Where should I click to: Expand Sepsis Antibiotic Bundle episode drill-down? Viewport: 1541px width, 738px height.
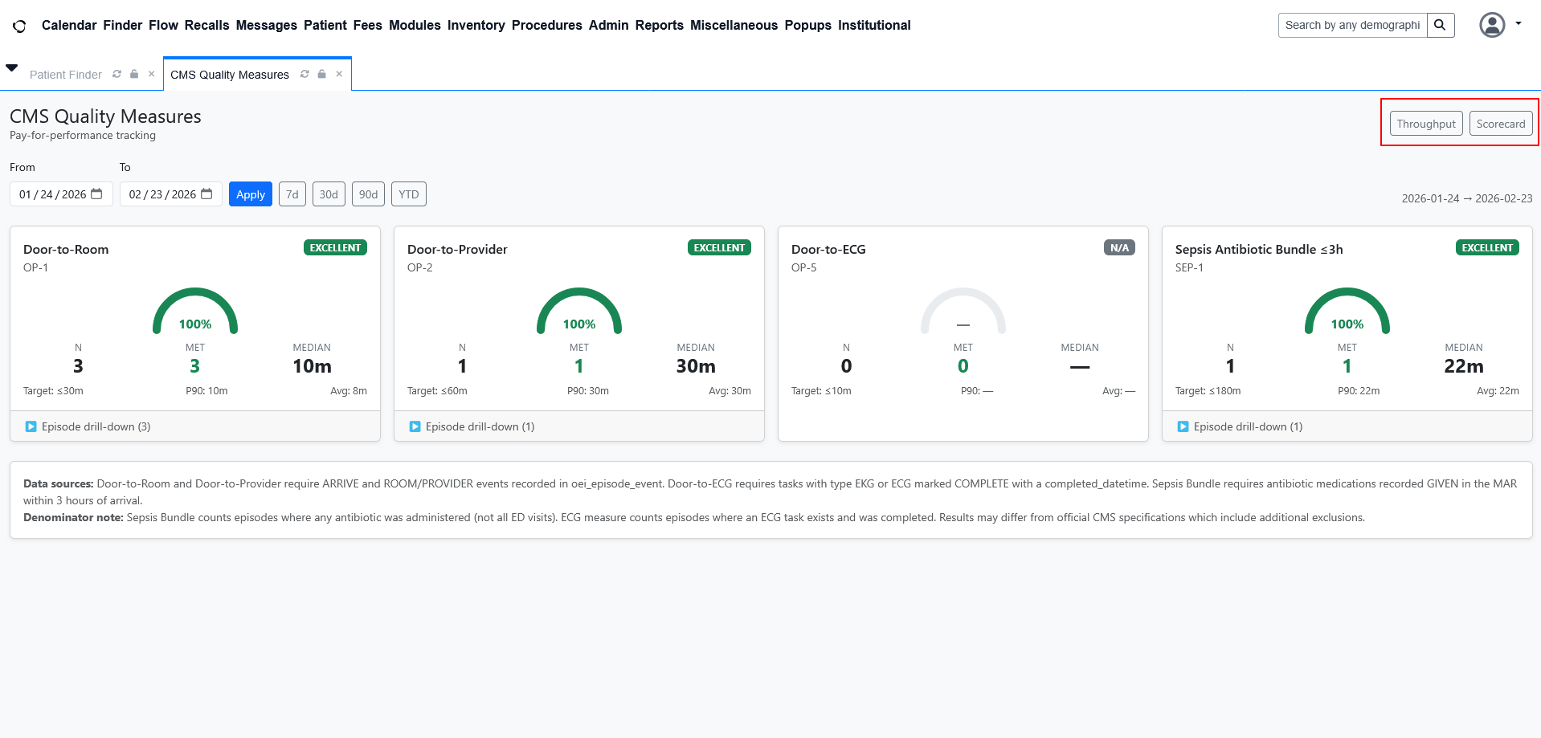click(x=1241, y=426)
